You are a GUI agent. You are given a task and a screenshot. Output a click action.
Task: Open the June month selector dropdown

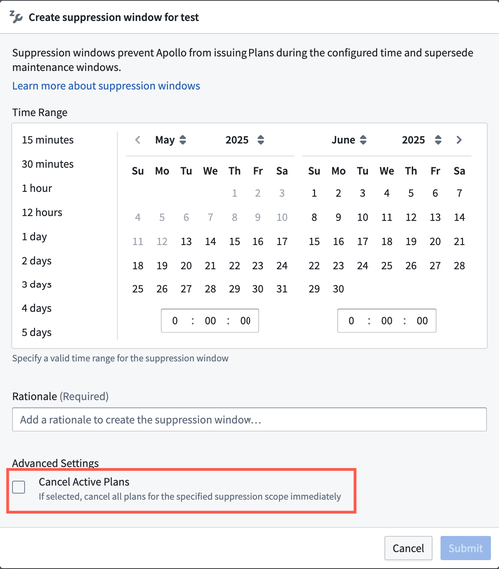[x=349, y=140]
